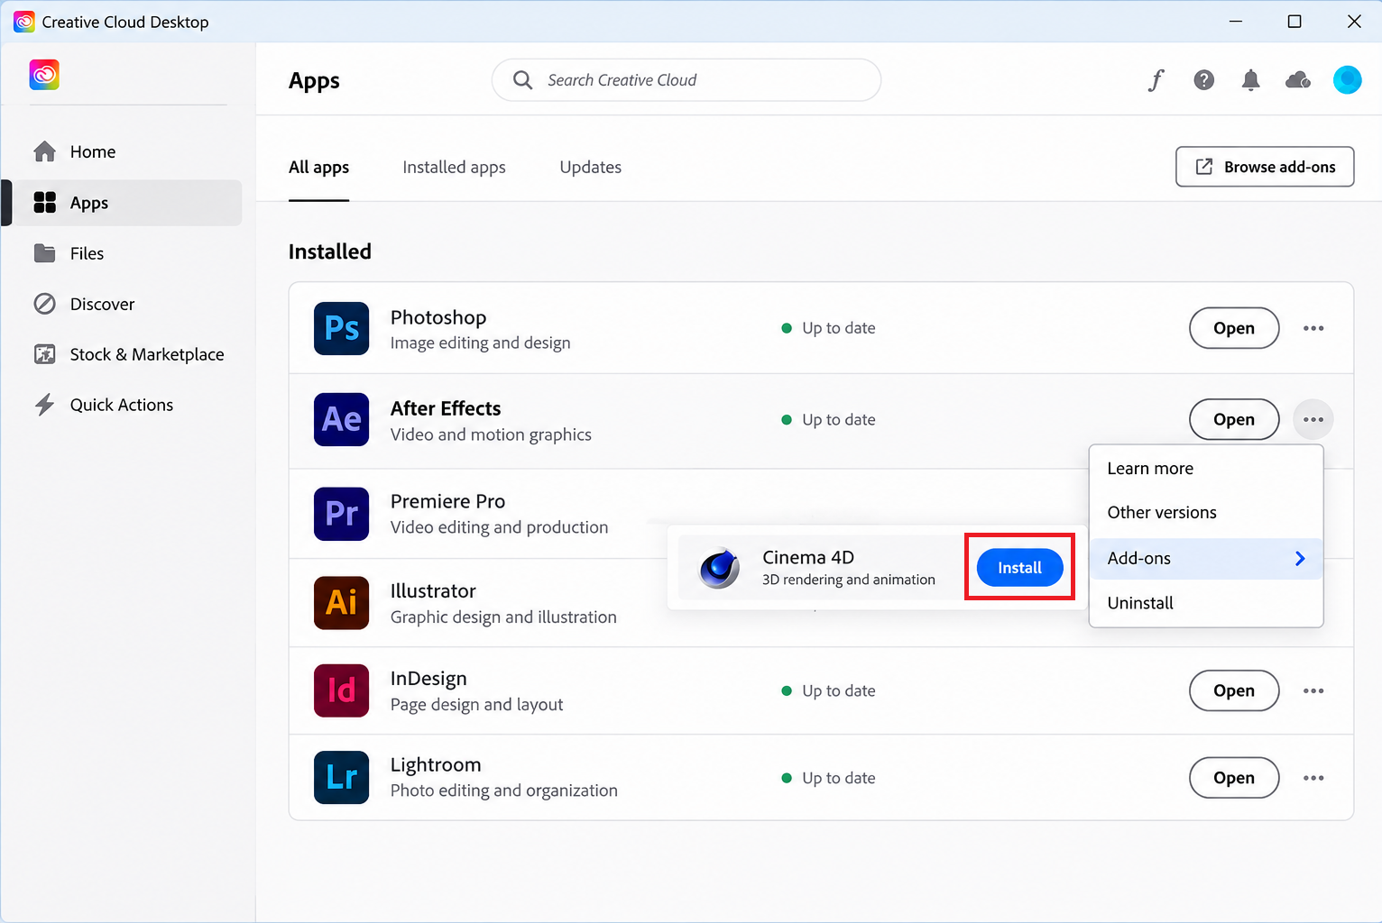Focus the Search Creative Cloud field
Viewport: 1382px width, 923px height.
(x=686, y=80)
